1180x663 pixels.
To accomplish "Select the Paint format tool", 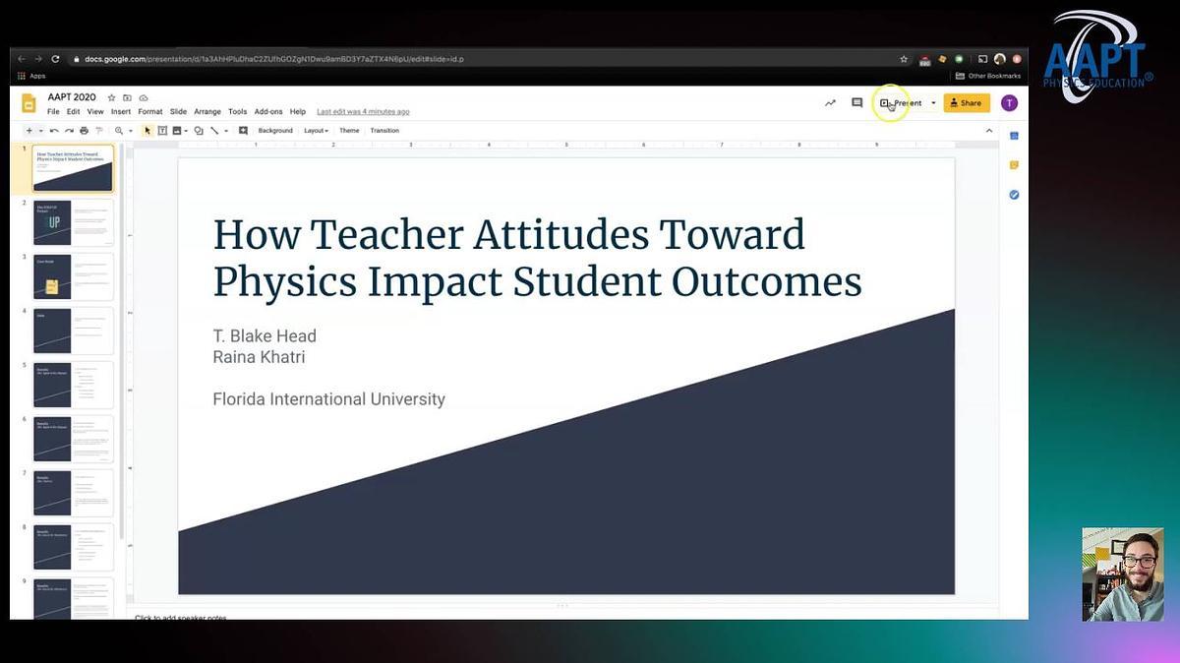I will [x=99, y=131].
